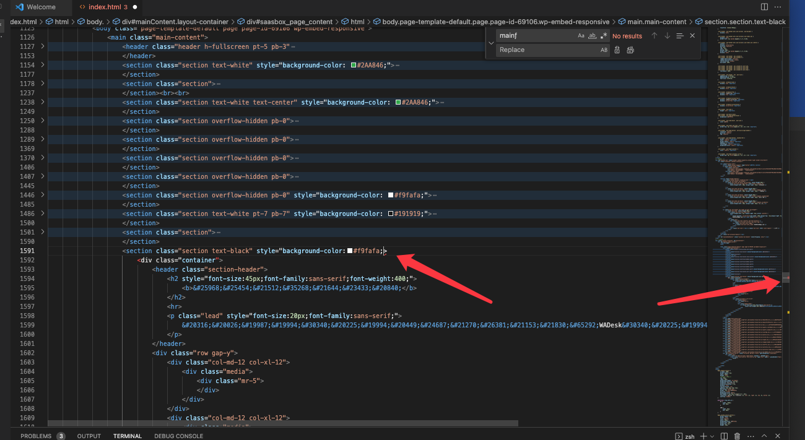Image resolution: width=805 pixels, height=440 pixels.
Task: Create a new terminal with plus icon
Action: pyautogui.click(x=703, y=436)
